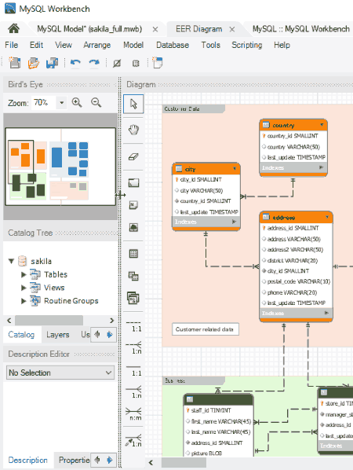Viewport: 353px width, 470px height.
Task: Activate the hand pan tool
Action: [133, 130]
